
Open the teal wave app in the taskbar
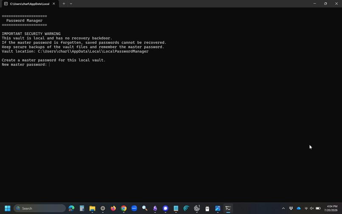click(x=186, y=208)
